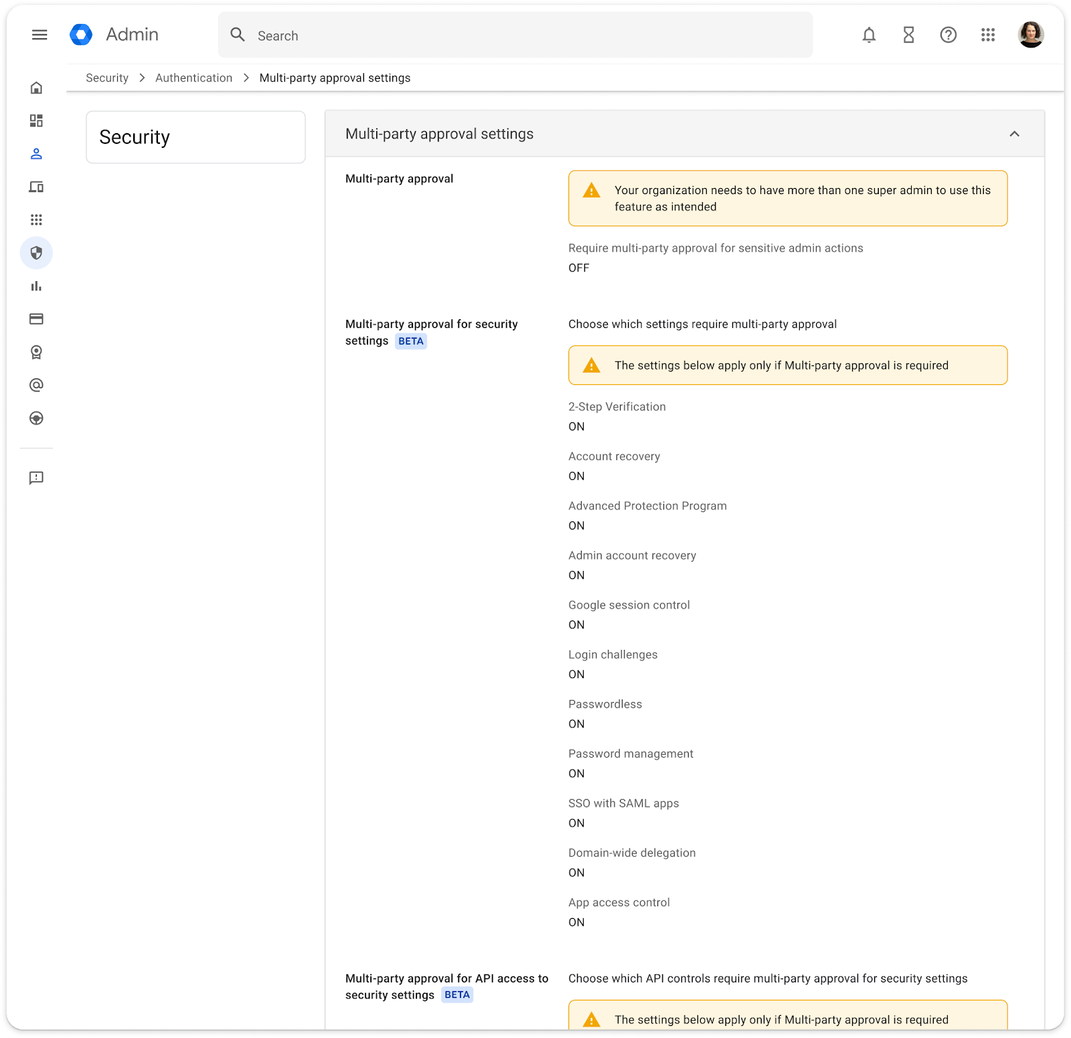Click warning icon in security settings banner
1071x1038 pixels.
pos(592,365)
